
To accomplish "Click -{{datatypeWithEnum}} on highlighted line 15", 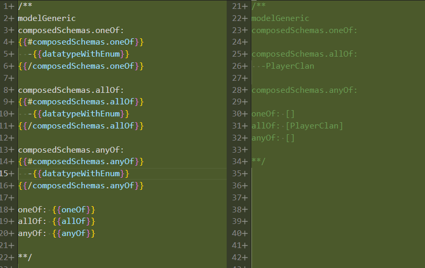I will 79,174.
